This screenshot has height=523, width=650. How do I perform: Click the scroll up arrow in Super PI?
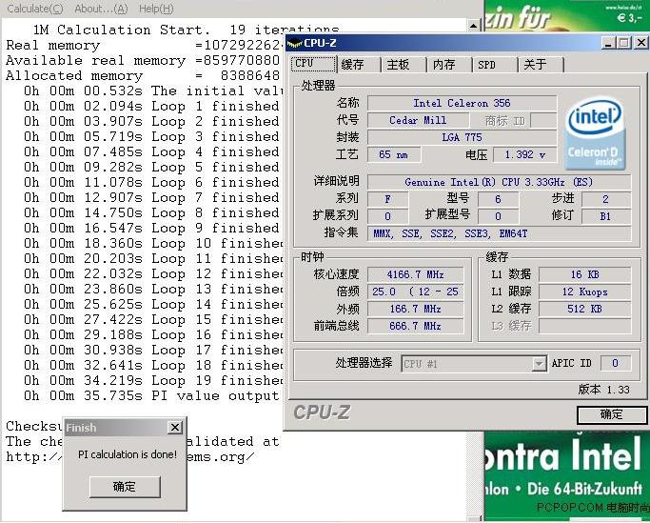coord(473,26)
